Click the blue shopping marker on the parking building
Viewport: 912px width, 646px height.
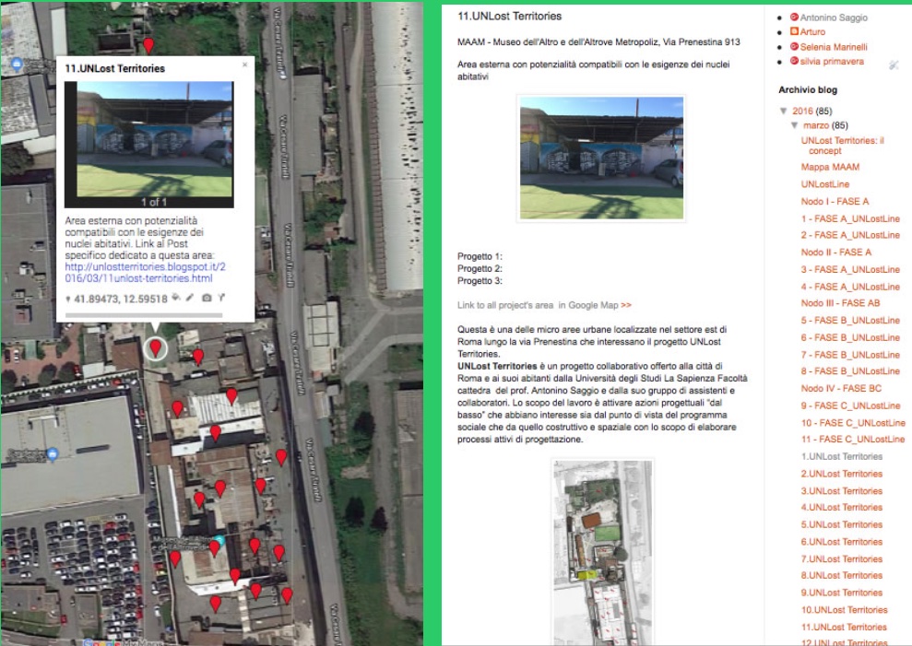[53, 454]
